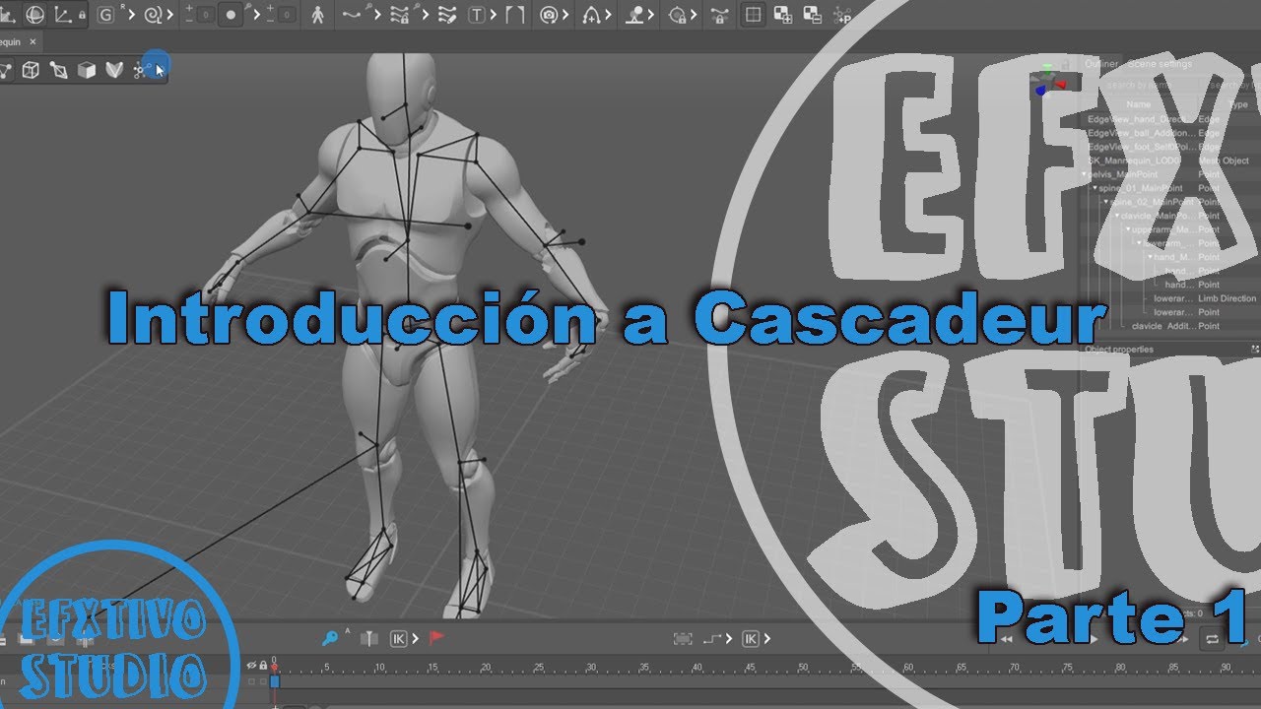The width and height of the screenshot is (1261, 709).
Task: Select the wireframe cube view mode icon
Action: pos(31,70)
